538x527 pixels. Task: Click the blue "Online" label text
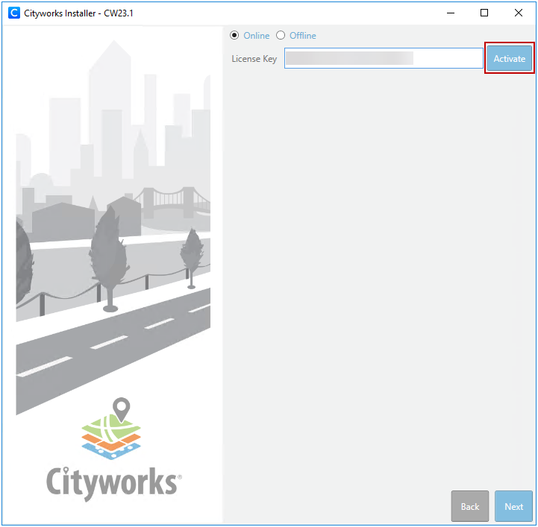pos(257,36)
